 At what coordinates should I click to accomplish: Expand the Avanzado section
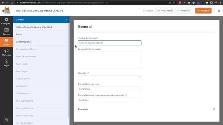click(x=83, y=109)
